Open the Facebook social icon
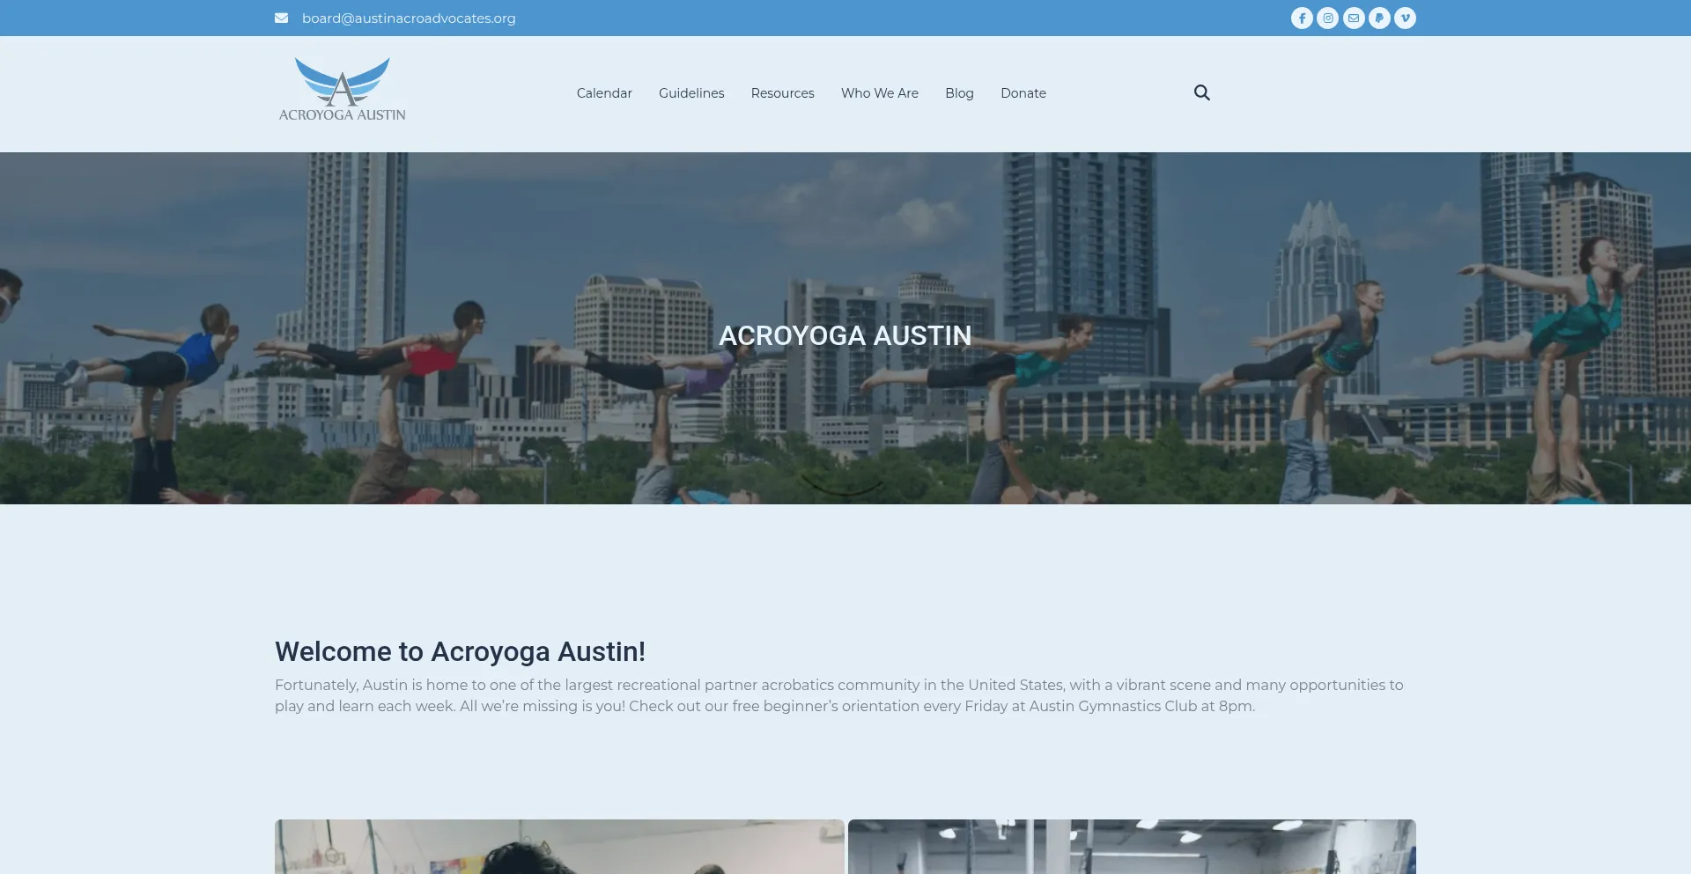 tap(1302, 18)
